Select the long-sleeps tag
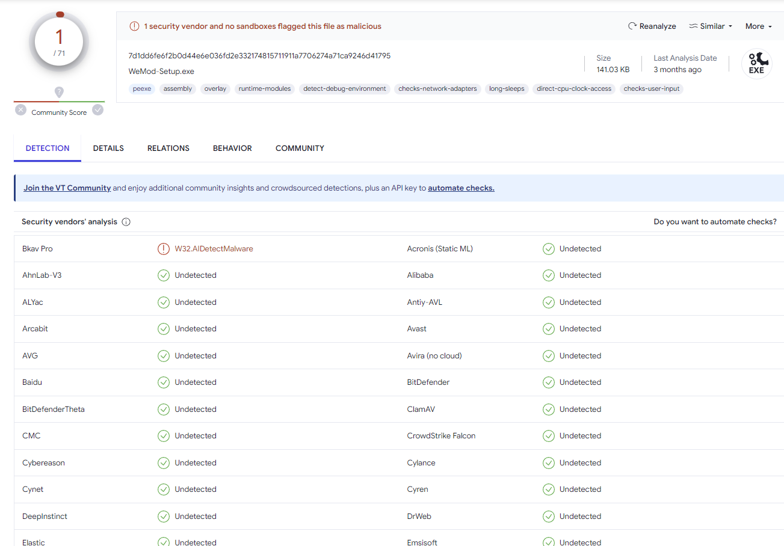Screen dimensions: 784x546 pyautogui.click(x=507, y=89)
